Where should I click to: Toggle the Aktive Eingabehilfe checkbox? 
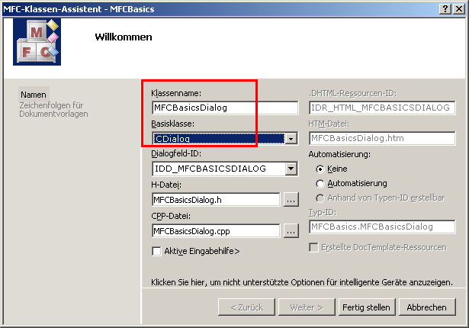coord(156,251)
